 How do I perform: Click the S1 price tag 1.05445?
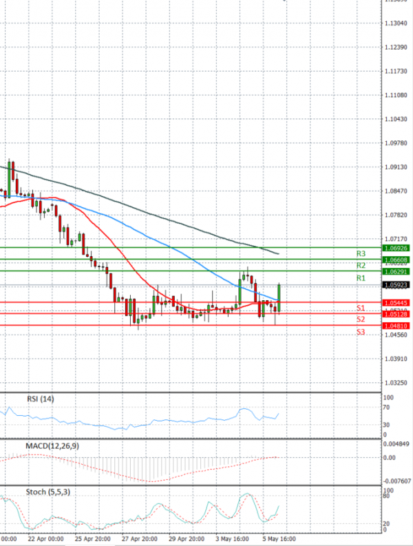396,303
